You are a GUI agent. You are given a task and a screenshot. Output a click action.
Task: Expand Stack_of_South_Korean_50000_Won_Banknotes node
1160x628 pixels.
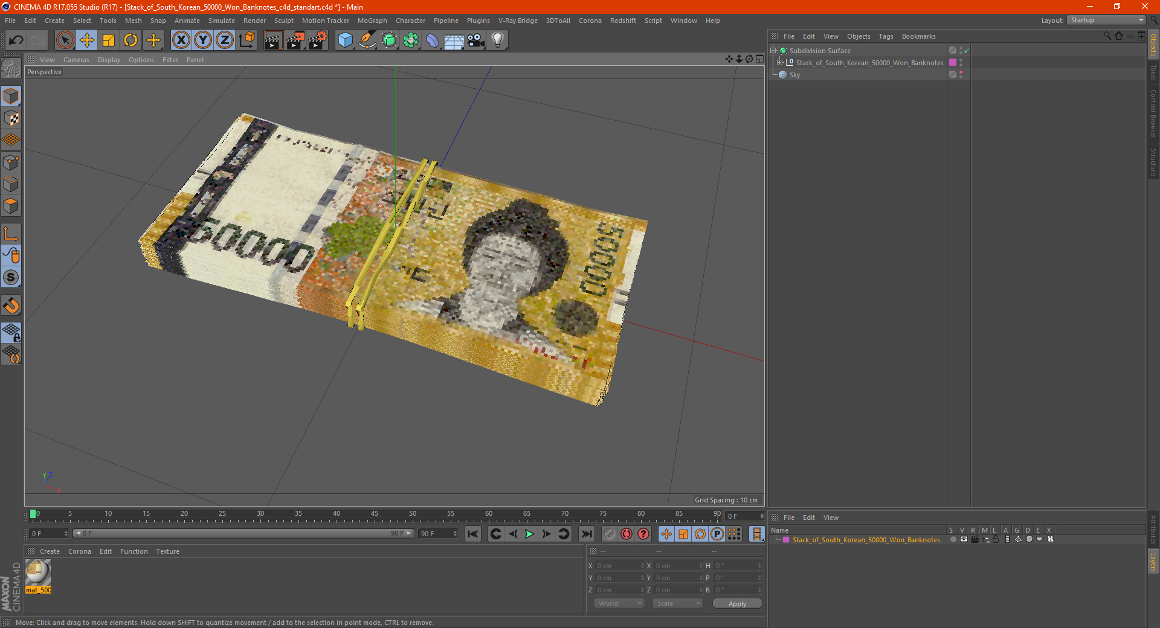point(780,63)
